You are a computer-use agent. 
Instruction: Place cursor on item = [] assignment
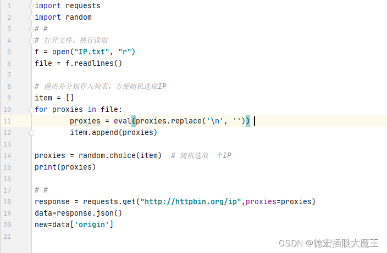[54, 98]
